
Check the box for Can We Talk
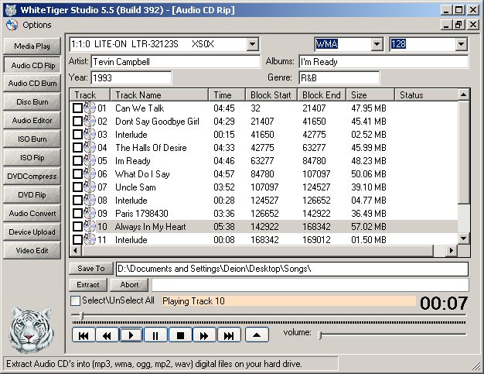(77, 108)
